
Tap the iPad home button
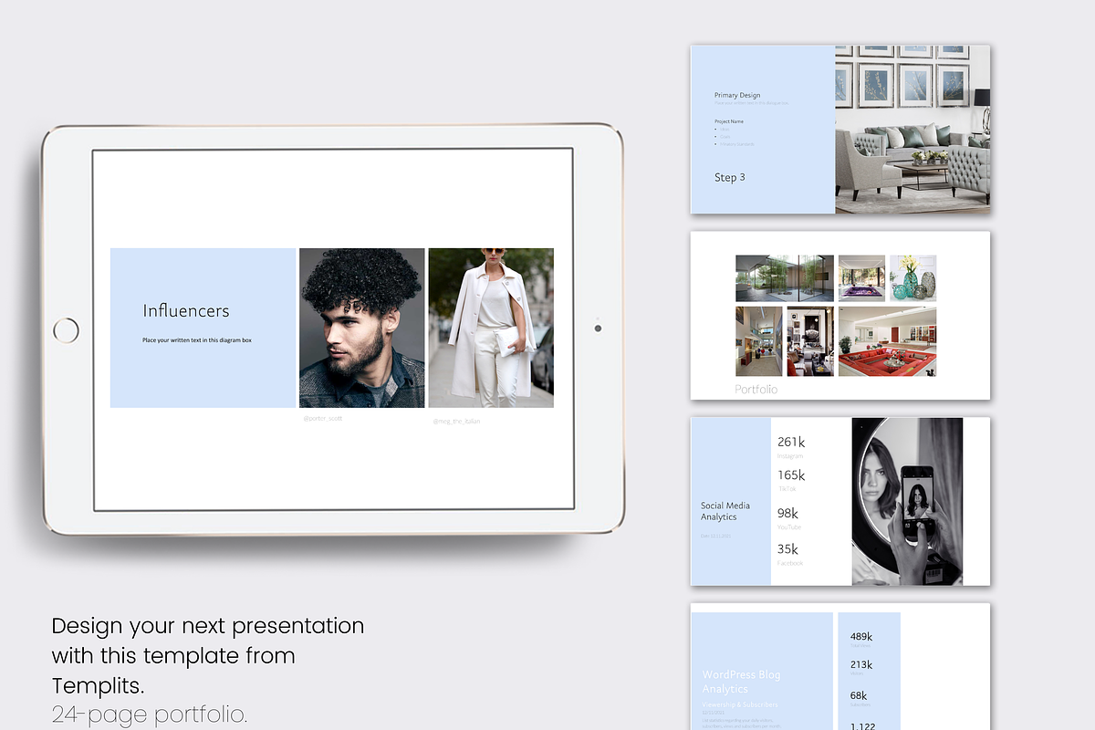(66, 330)
